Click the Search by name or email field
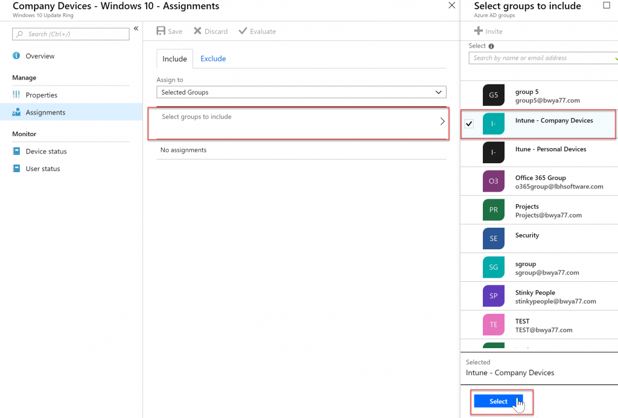Viewport: 618px width, 418px height. pyautogui.click(x=543, y=58)
